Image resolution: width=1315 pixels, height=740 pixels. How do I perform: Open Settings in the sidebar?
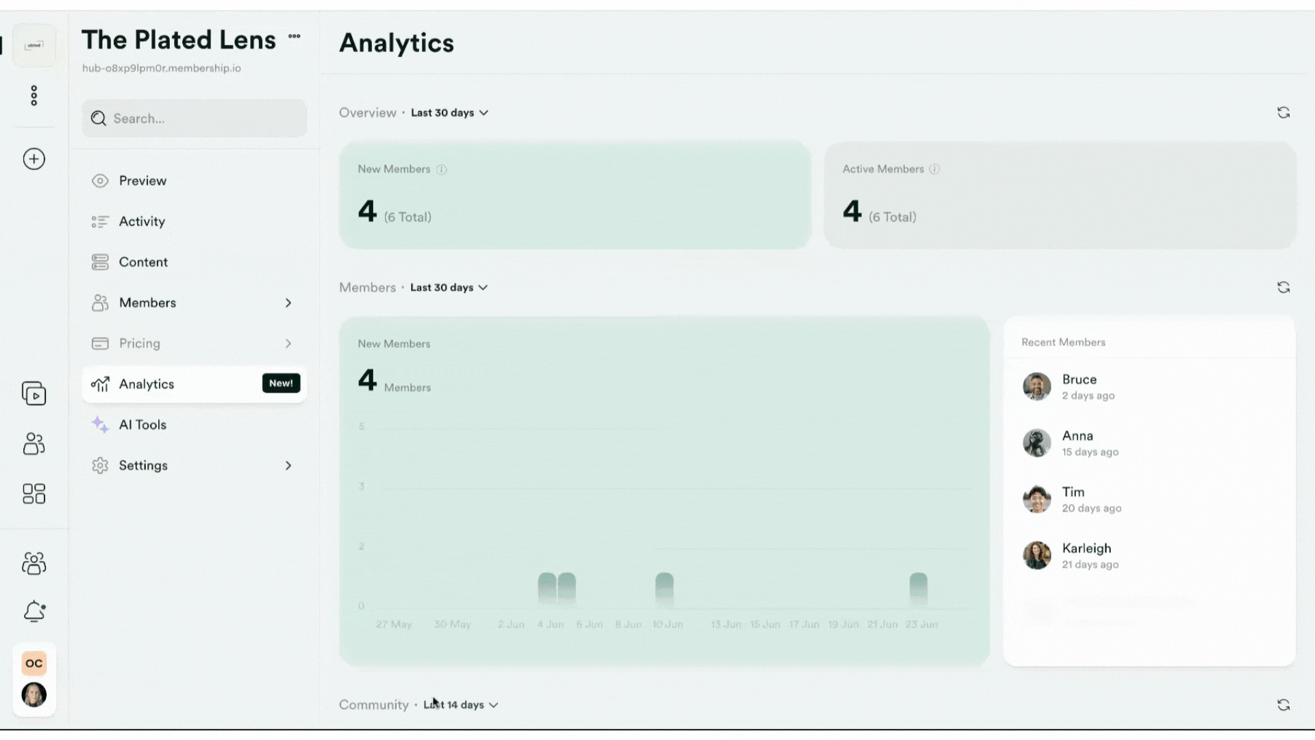[195, 465]
